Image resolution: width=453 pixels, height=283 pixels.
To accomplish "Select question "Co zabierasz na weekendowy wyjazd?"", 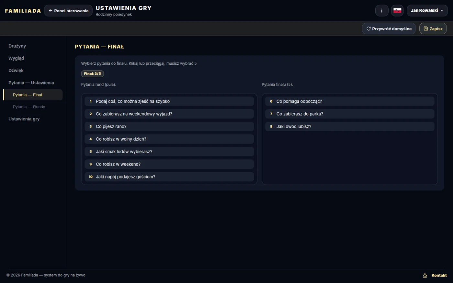I will click(x=169, y=114).
